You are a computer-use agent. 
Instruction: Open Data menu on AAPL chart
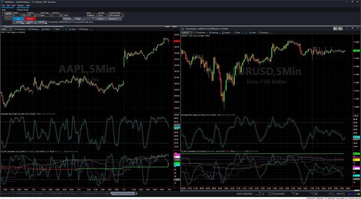point(74,29)
